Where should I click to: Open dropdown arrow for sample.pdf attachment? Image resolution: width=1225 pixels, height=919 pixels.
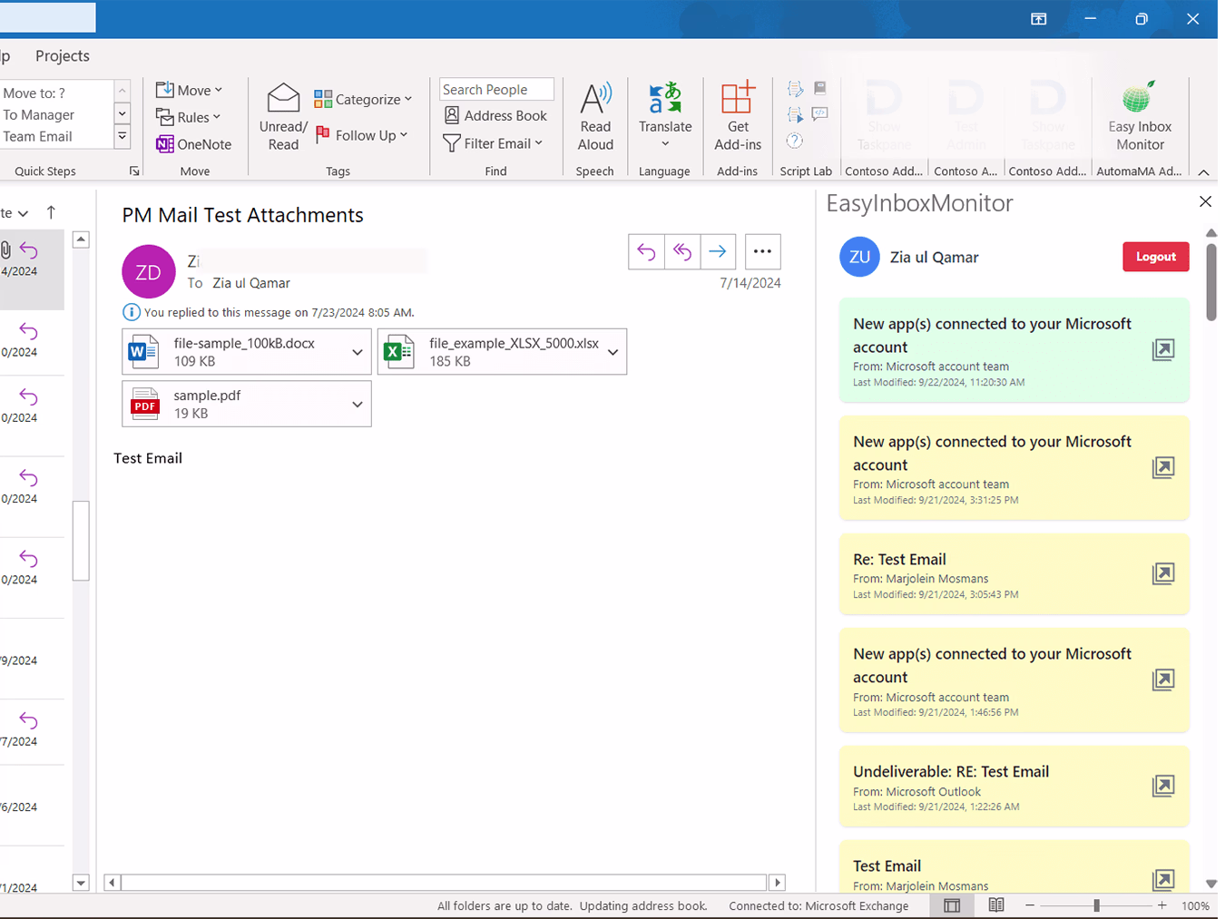(358, 405)
